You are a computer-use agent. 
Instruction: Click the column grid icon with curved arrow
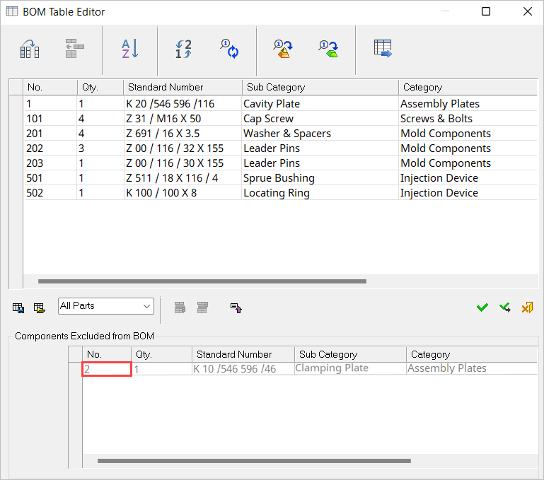point(30,49)
